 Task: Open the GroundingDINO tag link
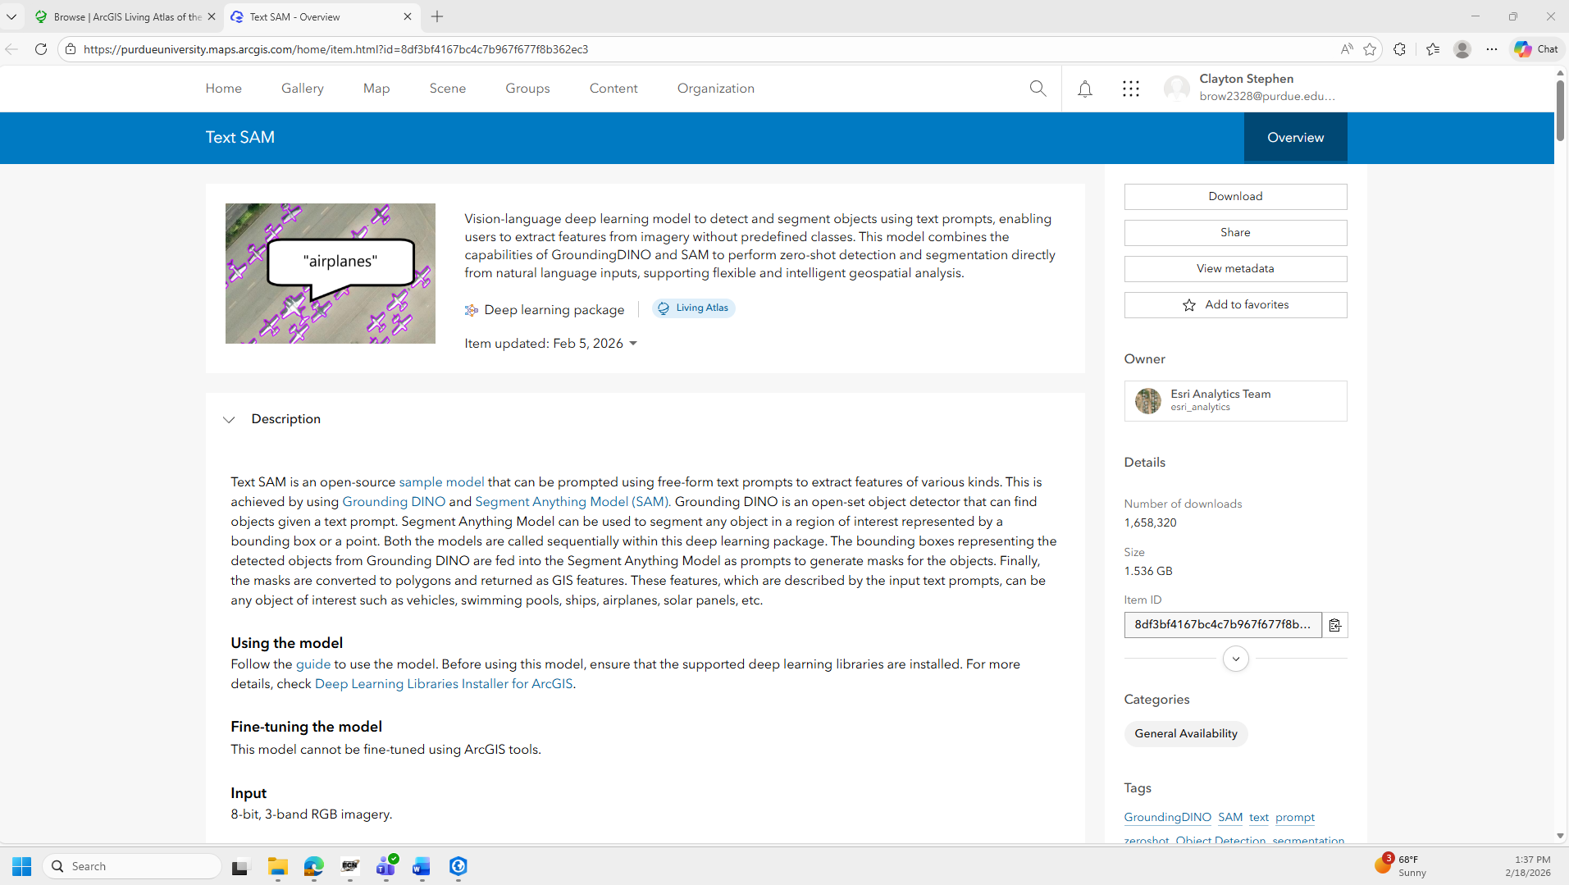(x=1166, y=817)
